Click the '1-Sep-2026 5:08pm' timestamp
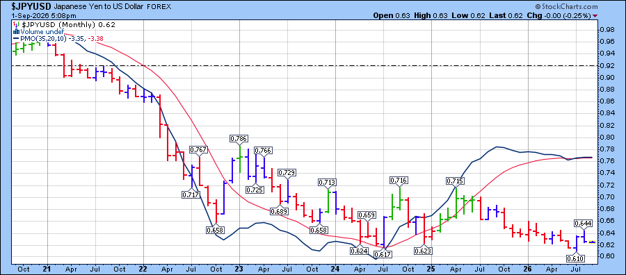Viewport: 626px width, 275px height. tap(44, 16)
